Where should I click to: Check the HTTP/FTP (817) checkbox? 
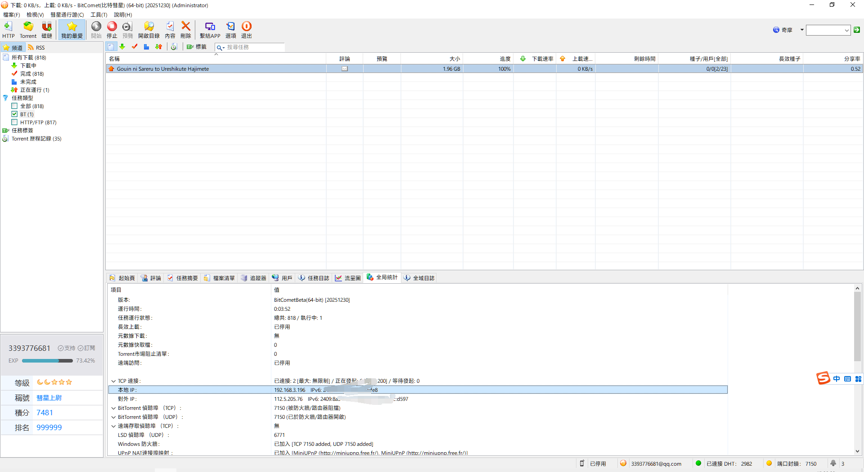(14, 123)
